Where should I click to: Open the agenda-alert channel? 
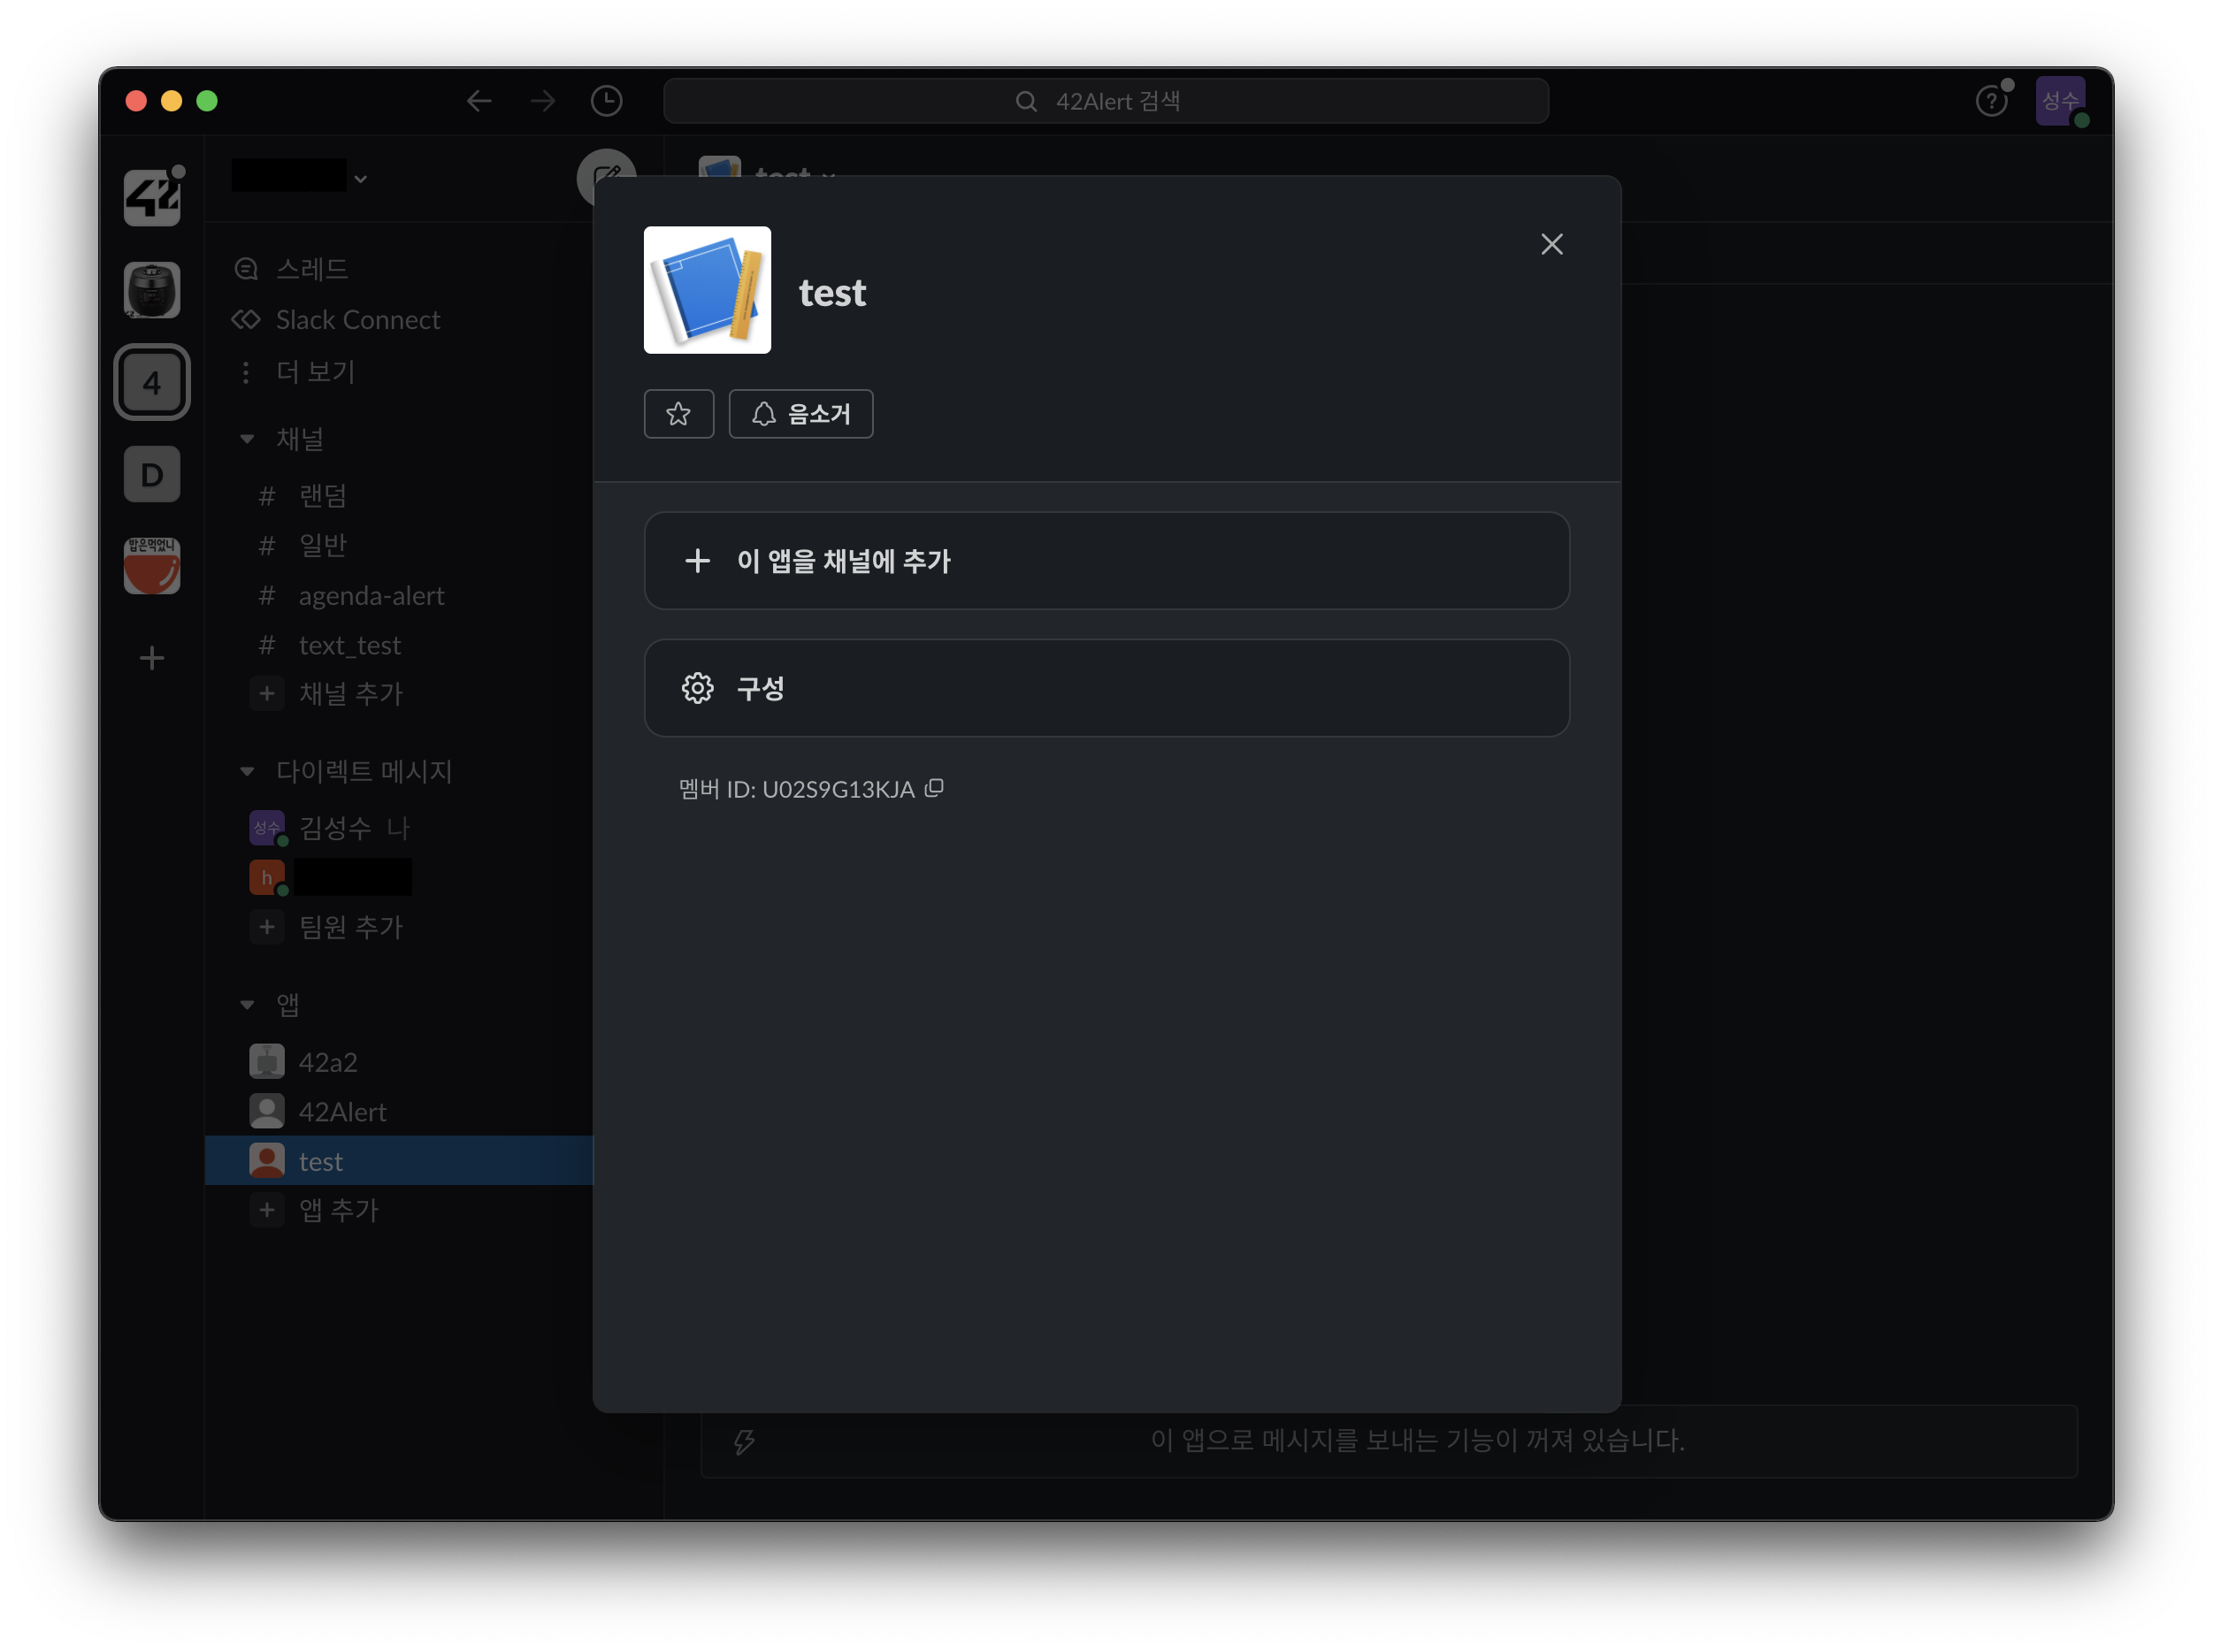point(371,596)
